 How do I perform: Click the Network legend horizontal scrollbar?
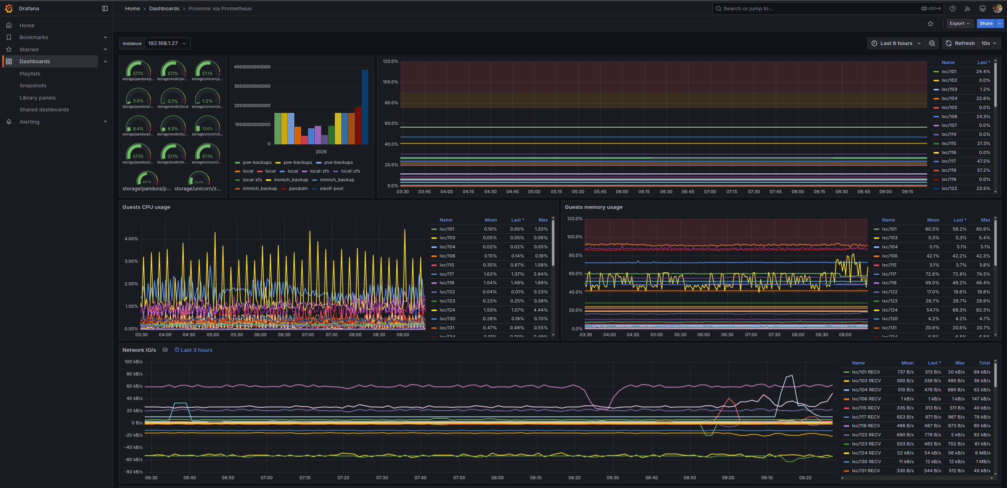coord(917,478)
